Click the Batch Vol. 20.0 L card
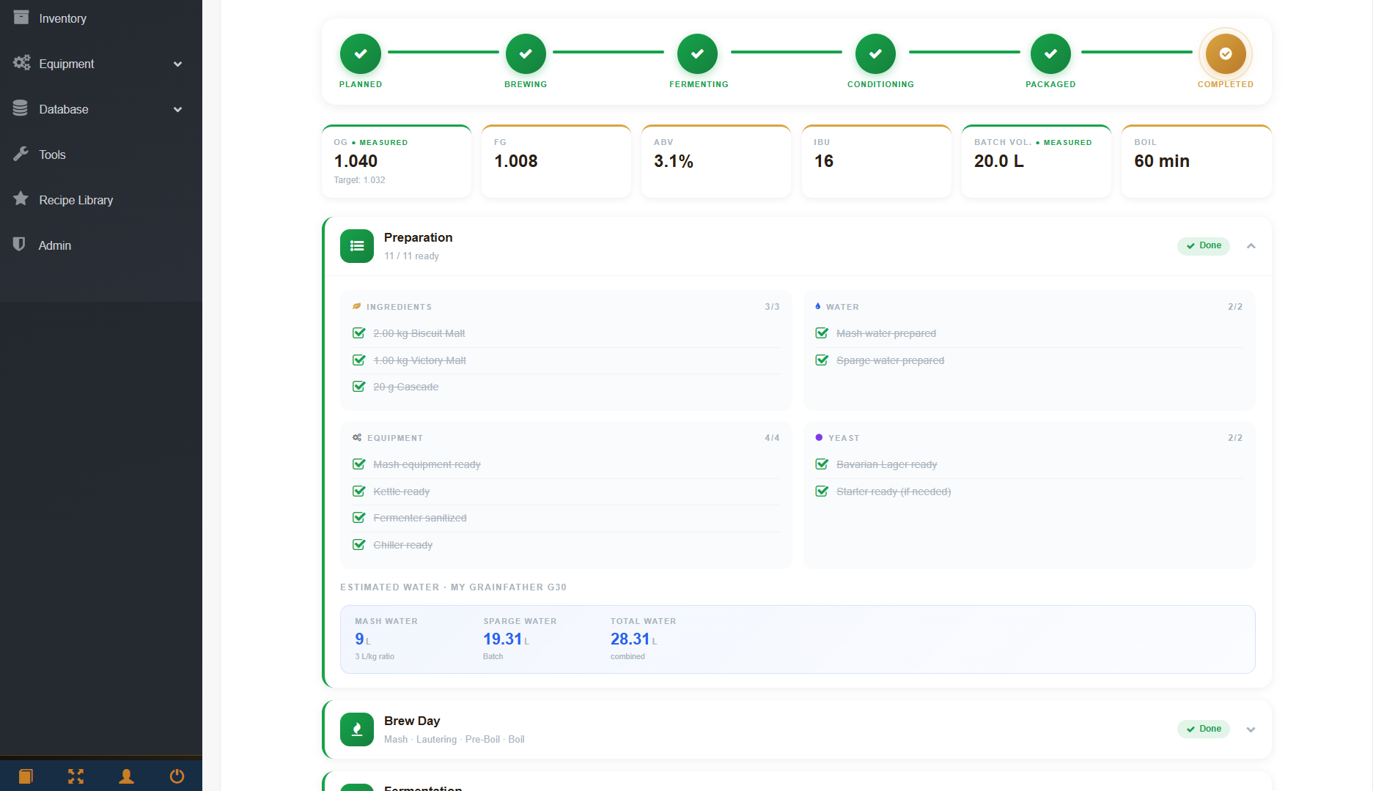The width and height of the screenshot is (1373, 791). (x=1037, y=161)
